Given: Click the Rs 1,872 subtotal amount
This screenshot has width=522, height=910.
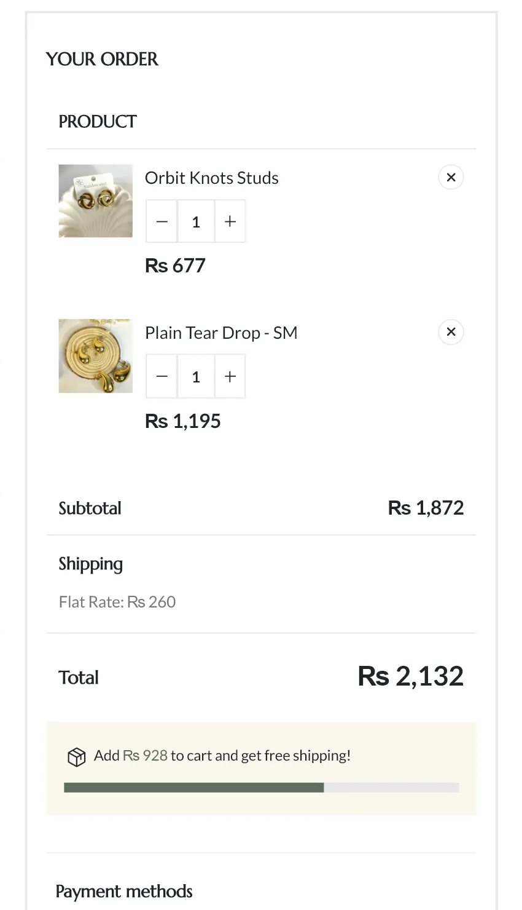Looking at the screenshot, I should tap(426, 508).
